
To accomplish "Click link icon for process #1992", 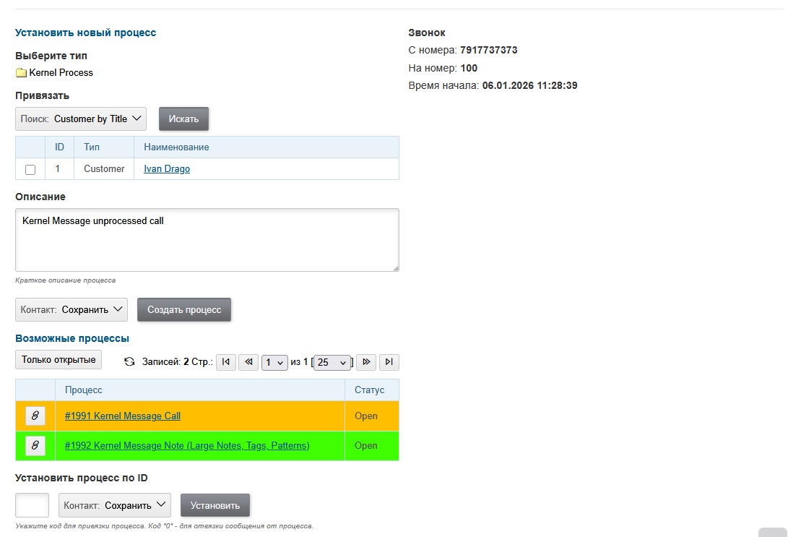I will click(35, 446).
